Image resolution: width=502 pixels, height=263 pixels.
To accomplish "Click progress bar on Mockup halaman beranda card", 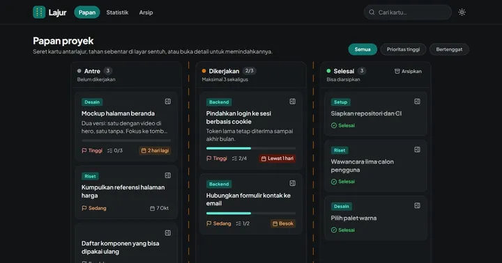I will 126,141.
